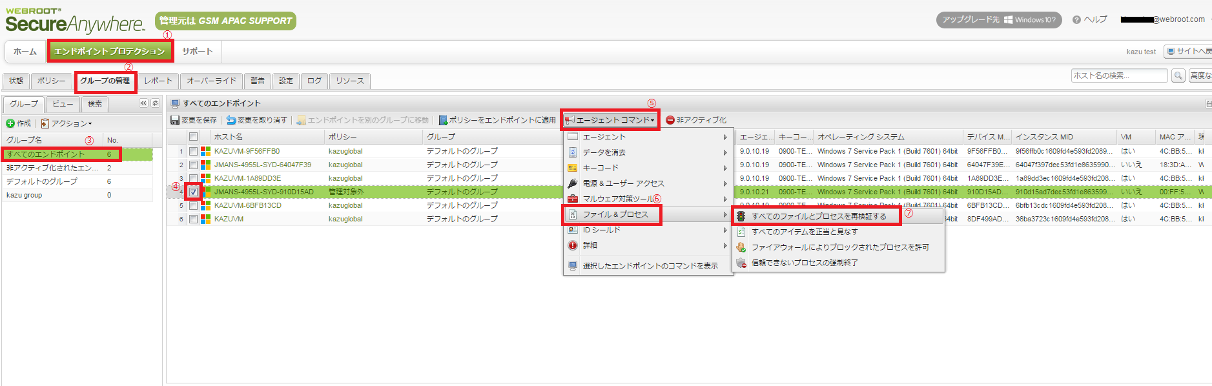This screenshot has height=386, width=1212.
Task: Click 選択したエンドポイントのコマンドを表示
Action: point(648,266)
